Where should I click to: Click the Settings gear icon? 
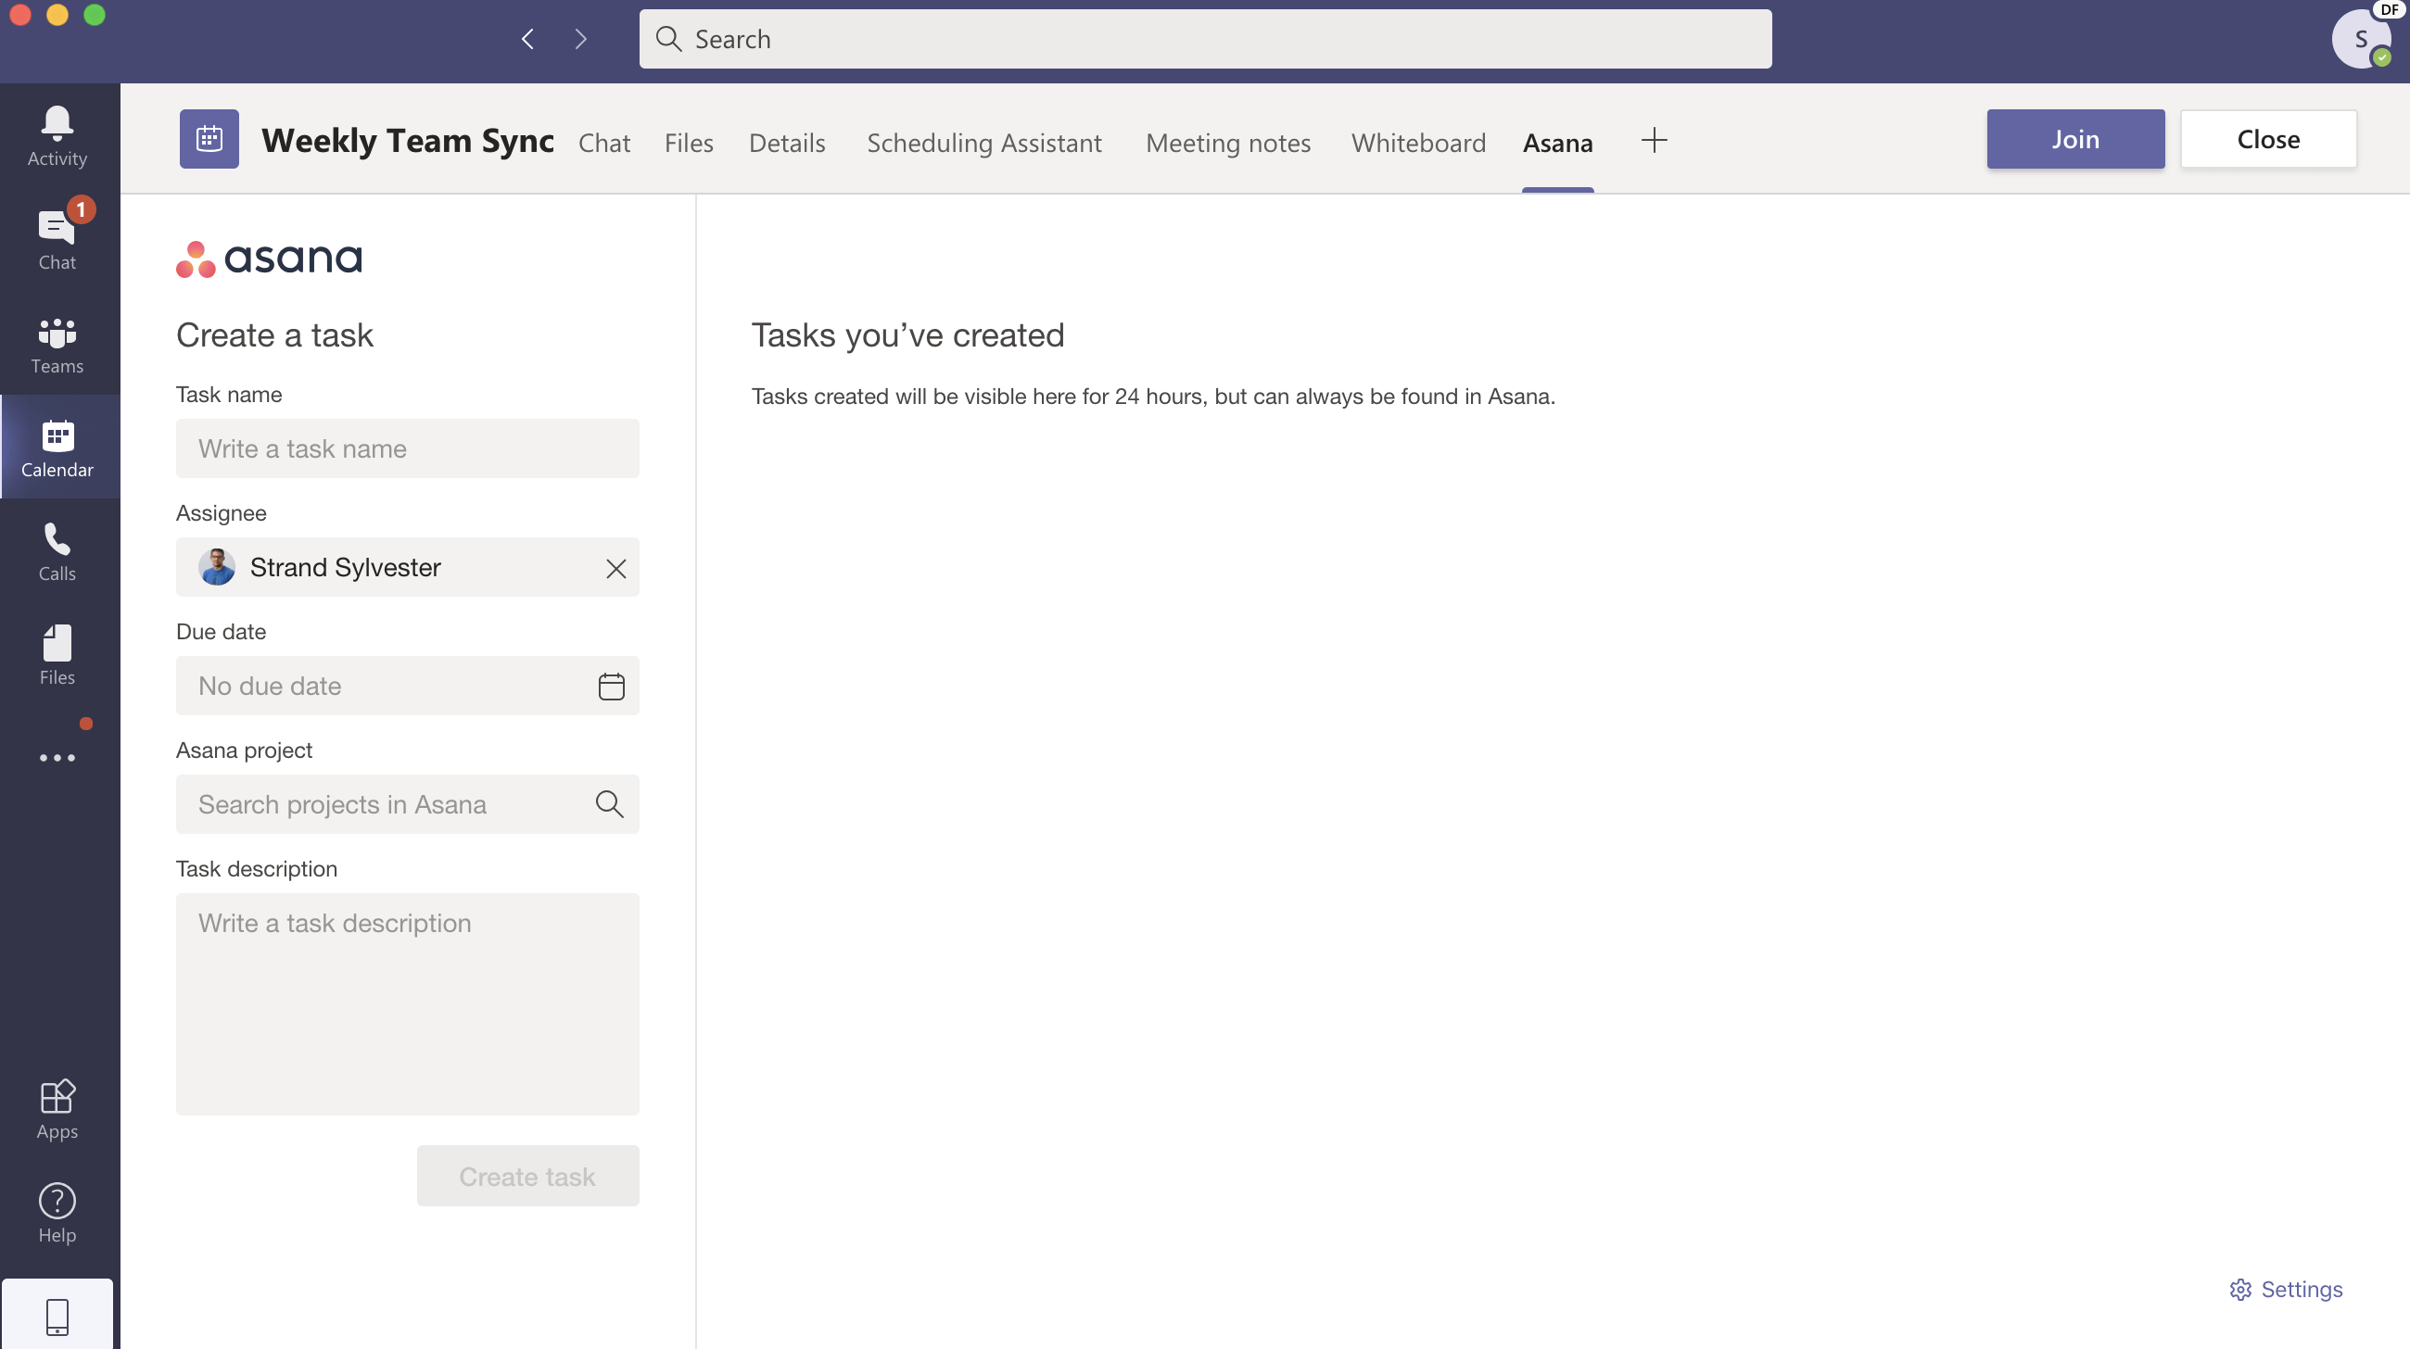2239,1288
